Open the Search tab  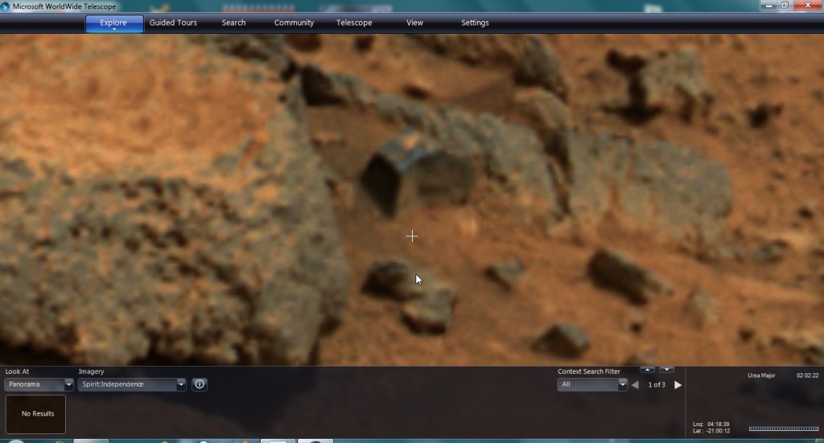point(233,23)
